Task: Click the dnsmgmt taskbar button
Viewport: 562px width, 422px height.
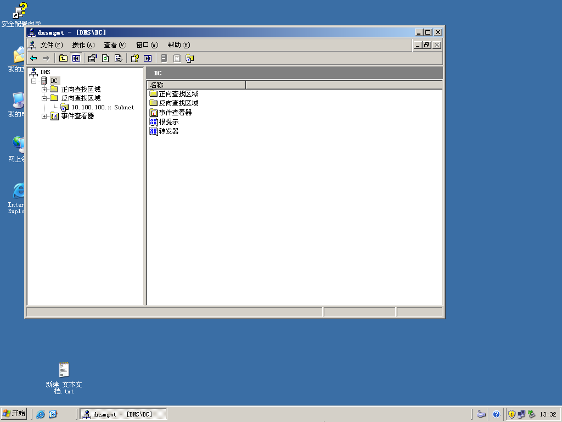Action: pos(123,414)
